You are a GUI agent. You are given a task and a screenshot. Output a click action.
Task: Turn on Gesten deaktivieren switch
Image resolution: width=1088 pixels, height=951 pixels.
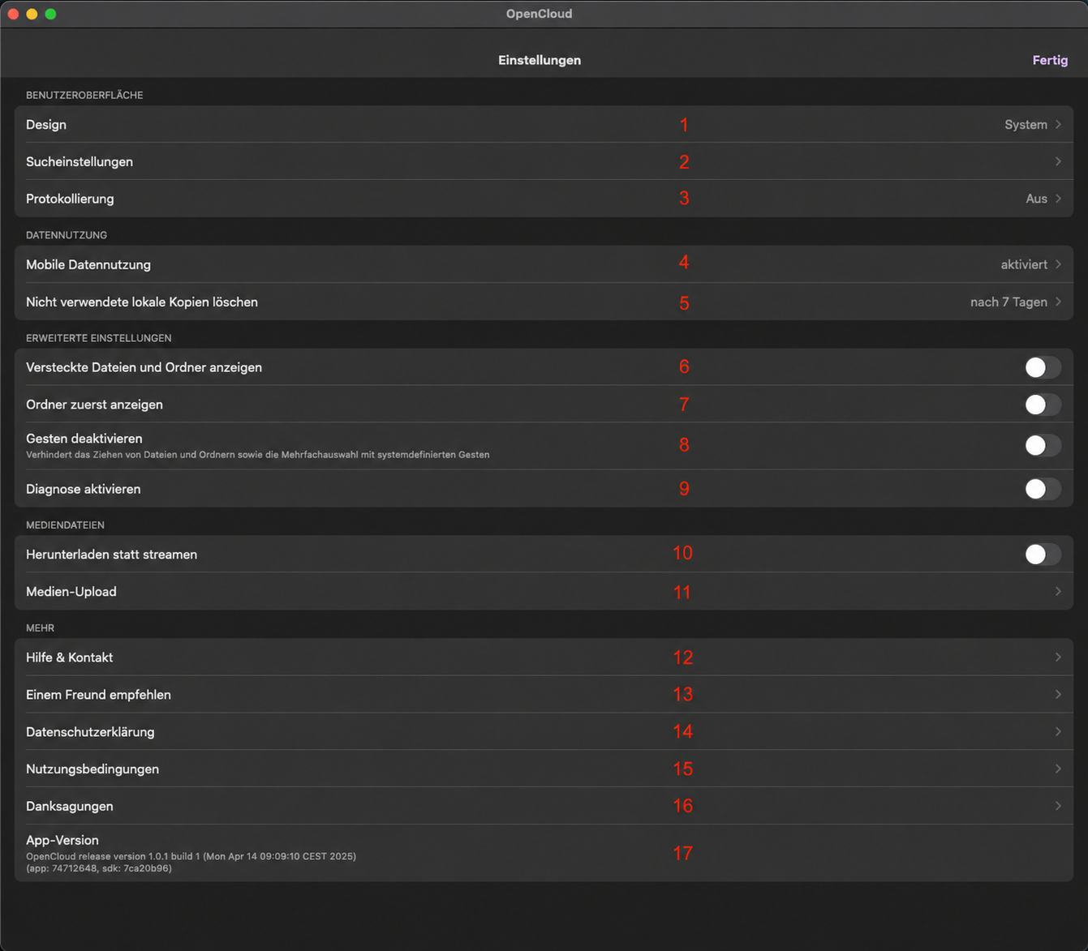coord(1043,445)
